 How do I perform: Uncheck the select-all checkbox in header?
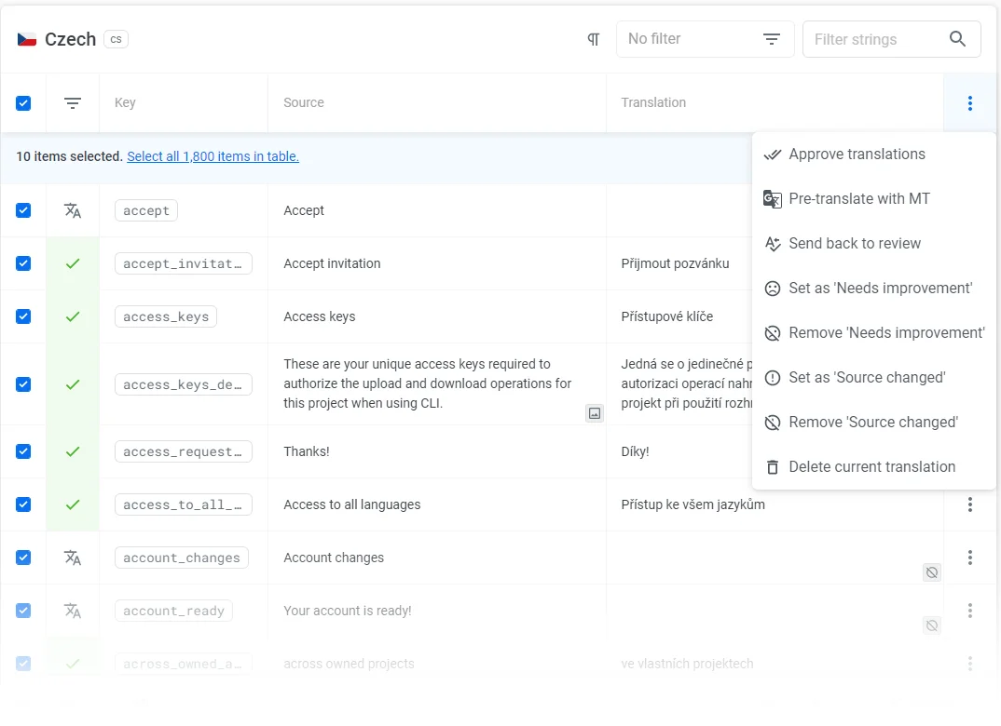[23, 103]
